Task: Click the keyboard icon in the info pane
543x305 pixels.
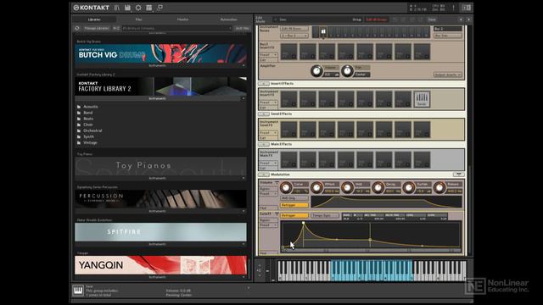Action: (78, 291)
